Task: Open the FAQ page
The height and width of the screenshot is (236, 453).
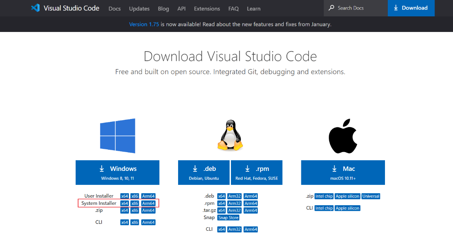Action: click(x=233, y=9)
